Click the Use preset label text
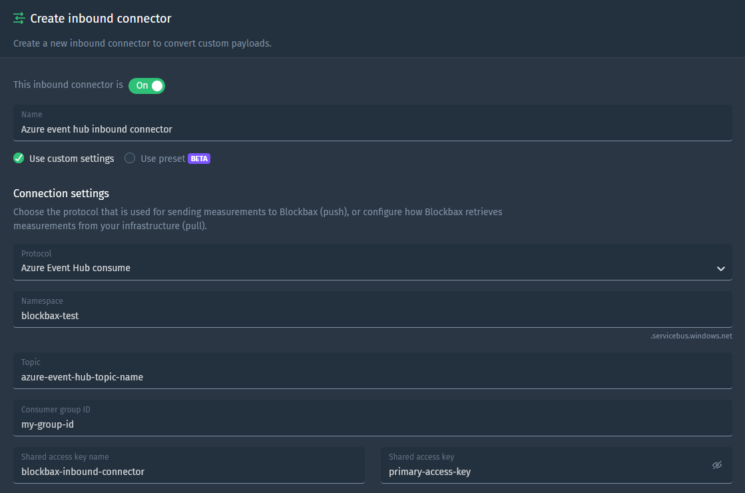745x493 pixels. [163, 159]
